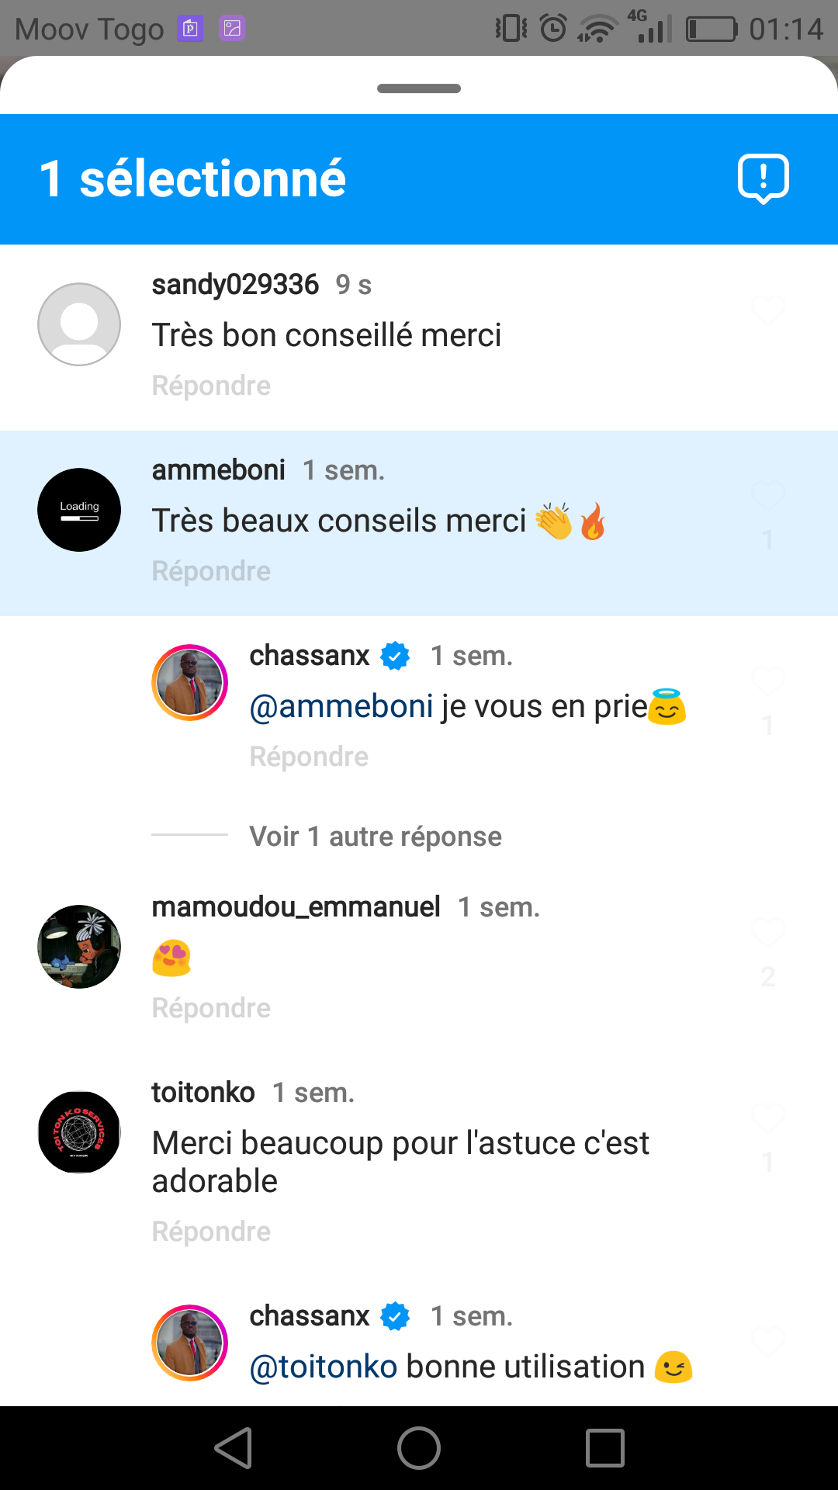Open the @toitonko mention link

click(x=324, y=1367)
